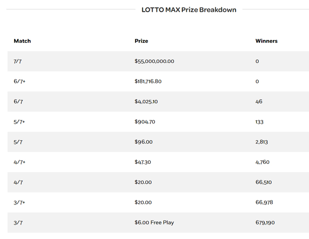Click the Prize column header
The height and width of the screenshot is (239, 309).
(141, 41)
